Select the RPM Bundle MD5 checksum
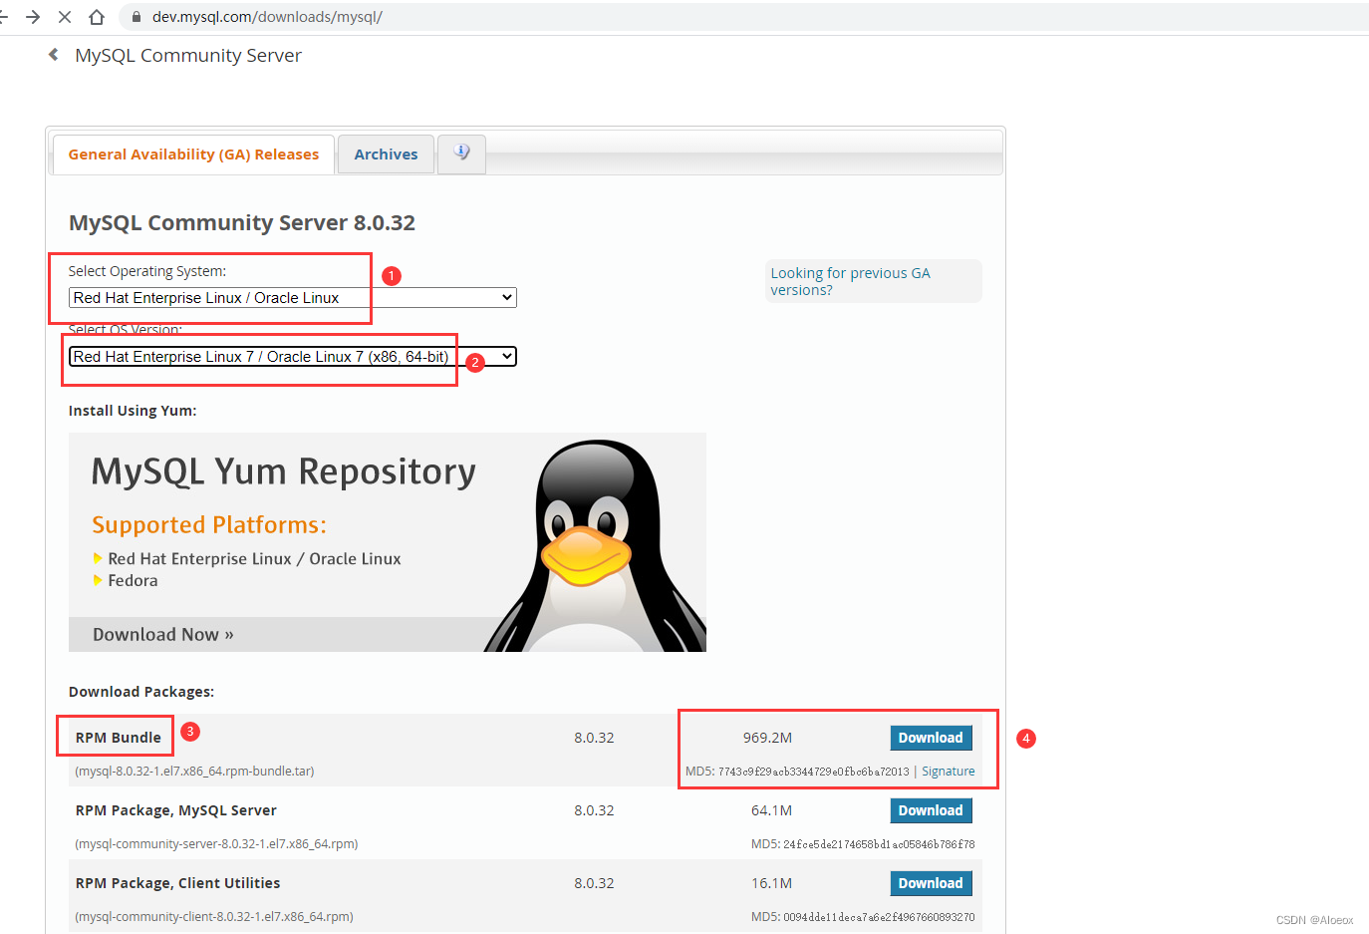The image size is (1369, 934). pyautogui.click(x=814, y=772)
